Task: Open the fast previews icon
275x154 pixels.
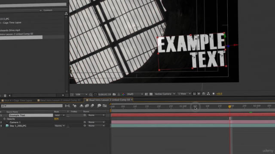Action: 199,94
